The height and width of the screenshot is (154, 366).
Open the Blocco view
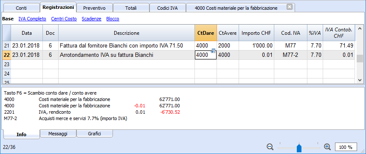click(113, 19)
